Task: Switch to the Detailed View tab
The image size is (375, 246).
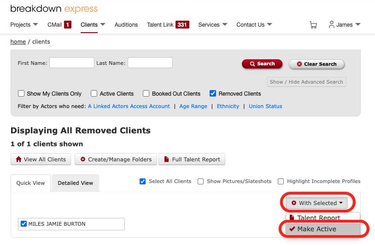Action: pos(76,183)
